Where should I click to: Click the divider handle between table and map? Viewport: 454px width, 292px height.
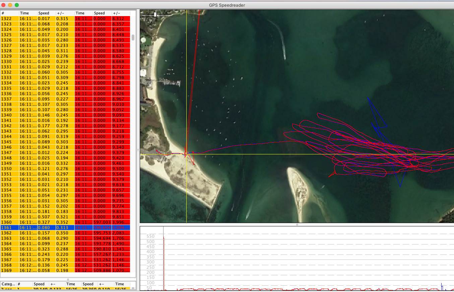point(138,150)
